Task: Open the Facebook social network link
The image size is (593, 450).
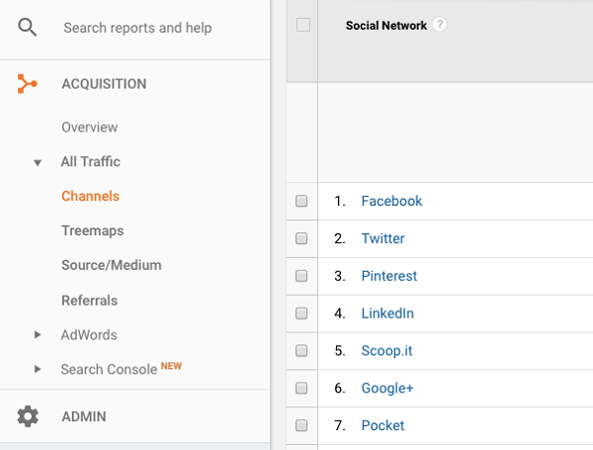Action: coord(391,201)
